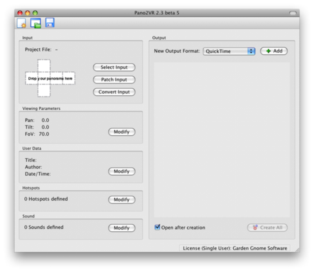Image resolution: width=314 pixels, height=272 pixels.
Task: Click the '0 Sounds defined' text
Action: pos(44,227)
